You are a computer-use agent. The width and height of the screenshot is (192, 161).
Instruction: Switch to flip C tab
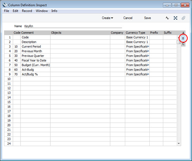(183, 44)
